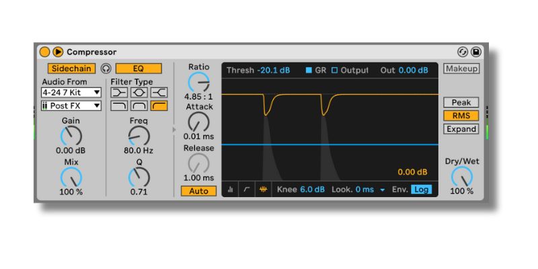Click the 80.0 Hz frequency value

click(x=139, y=150)
